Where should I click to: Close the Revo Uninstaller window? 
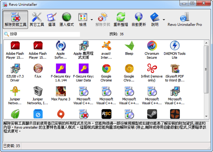203,3
